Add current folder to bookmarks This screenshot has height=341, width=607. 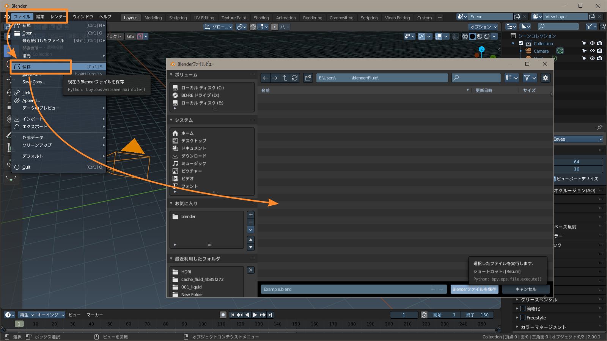(251, 214)
